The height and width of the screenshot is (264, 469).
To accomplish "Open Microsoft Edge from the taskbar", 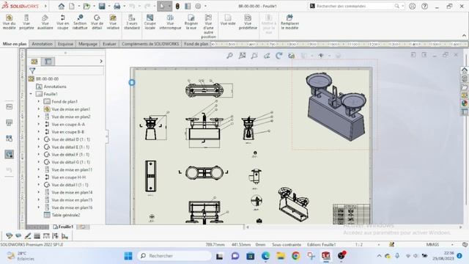I will tap(265, 256).
